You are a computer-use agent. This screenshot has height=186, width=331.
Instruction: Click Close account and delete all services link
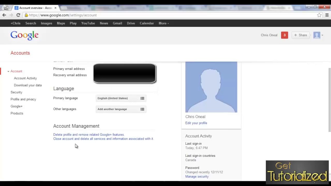click(x=103, y=139)
